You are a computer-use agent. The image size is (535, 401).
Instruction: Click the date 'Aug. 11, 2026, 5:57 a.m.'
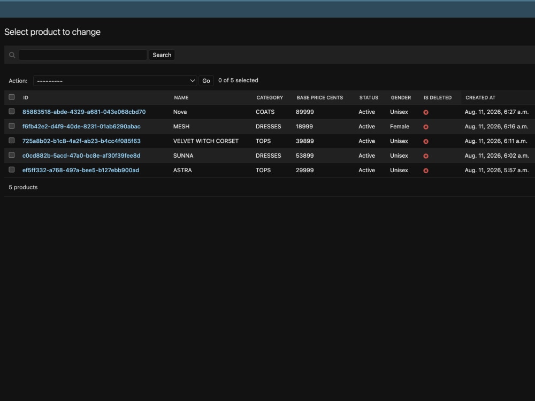click(x=496, y=170)
